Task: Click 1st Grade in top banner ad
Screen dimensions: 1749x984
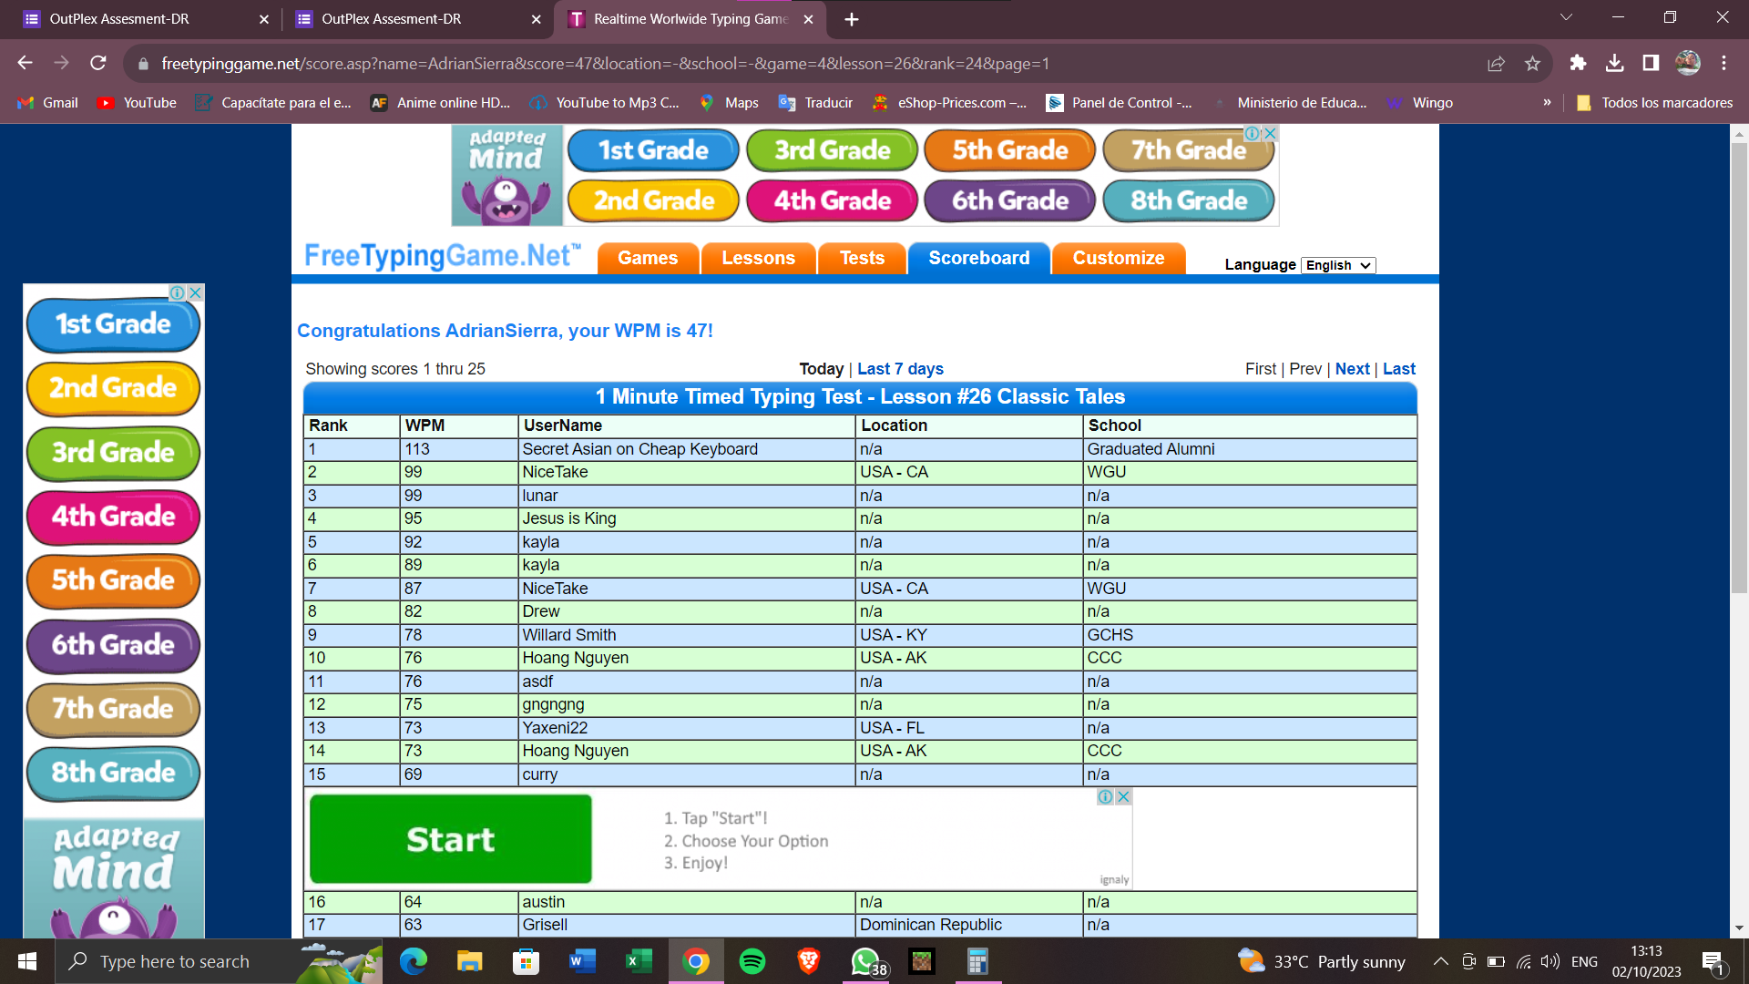Action: [653, 150]
